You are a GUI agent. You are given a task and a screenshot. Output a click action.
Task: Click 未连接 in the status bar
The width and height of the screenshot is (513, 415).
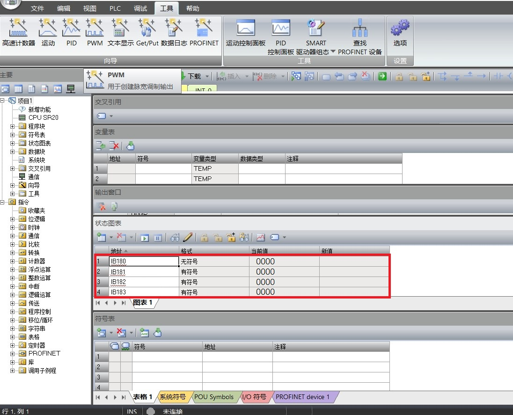(x=173, y=411)
